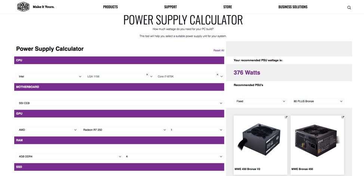Screen dimensions: 364x176
Task: Select the 80 PLUS Bronze efficiency dropdown
Action: 317,101
